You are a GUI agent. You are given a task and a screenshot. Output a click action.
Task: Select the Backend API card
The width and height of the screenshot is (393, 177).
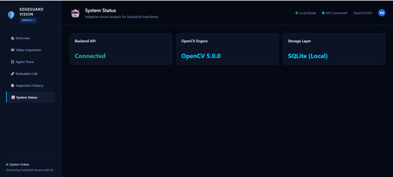[x=121, y=49]
